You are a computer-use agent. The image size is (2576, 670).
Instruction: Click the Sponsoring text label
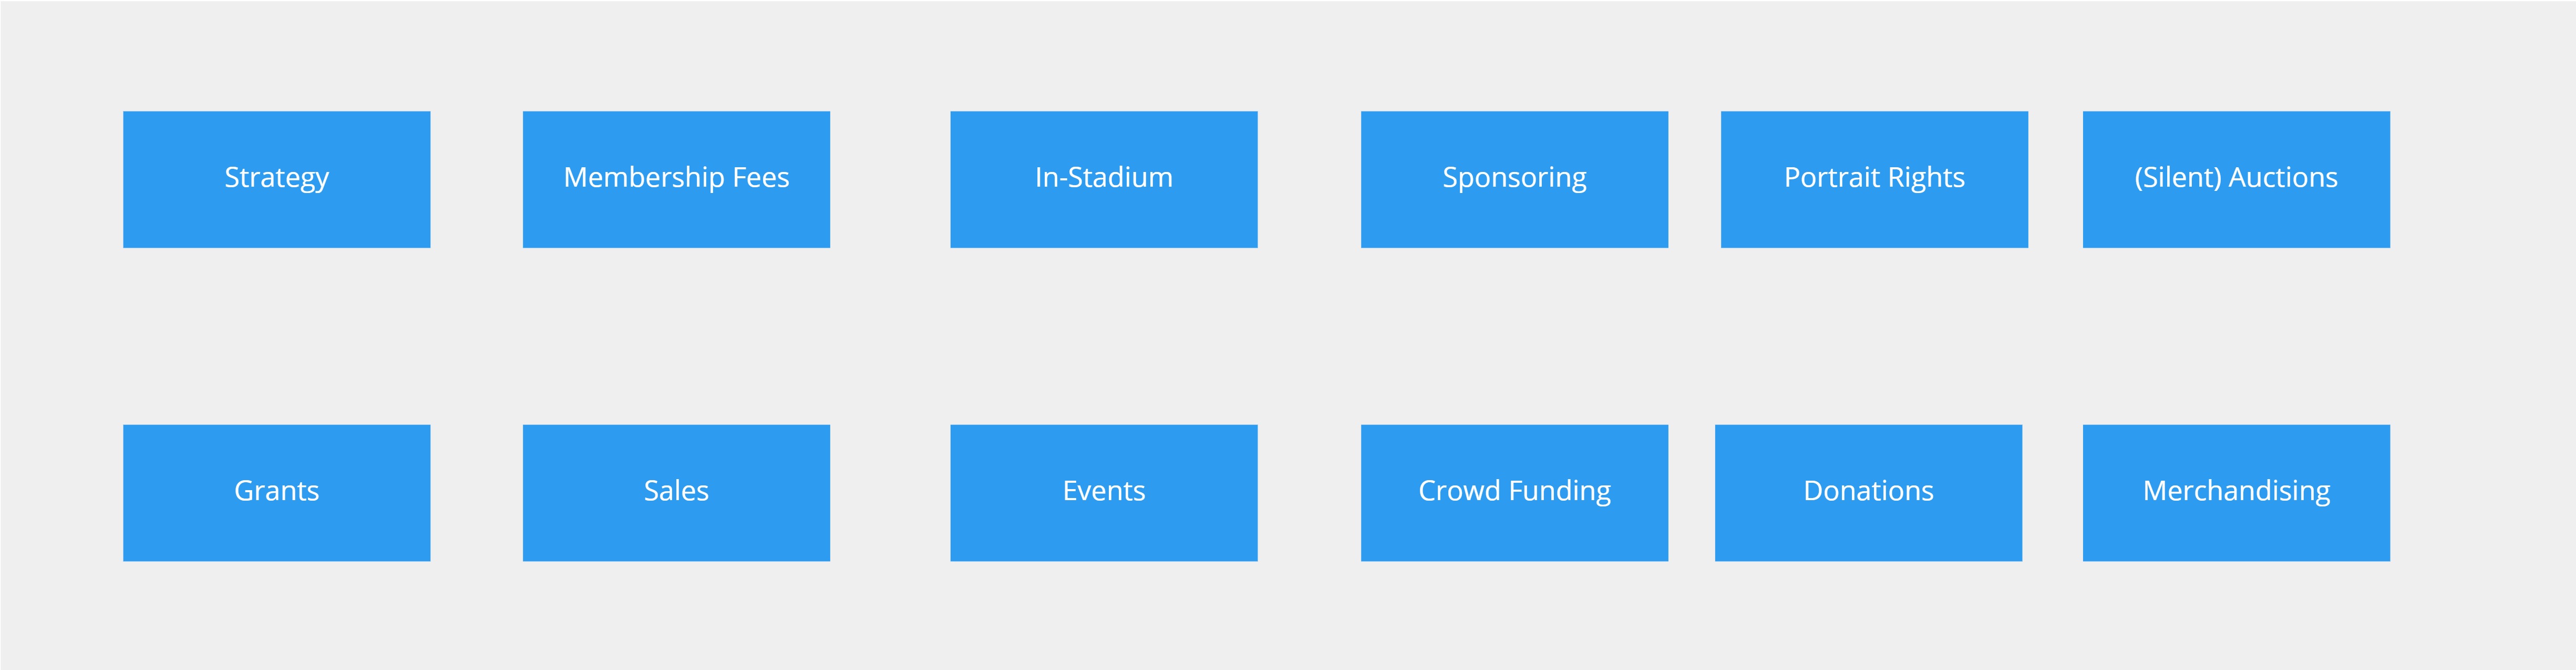pos(1514,178)
